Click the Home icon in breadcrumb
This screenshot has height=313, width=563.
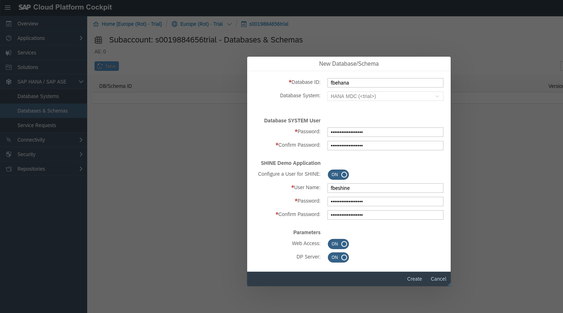(96, 24)
